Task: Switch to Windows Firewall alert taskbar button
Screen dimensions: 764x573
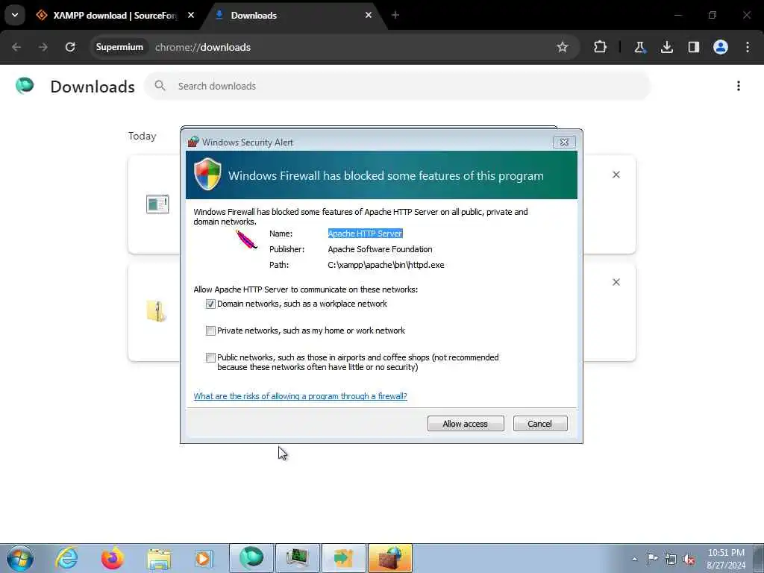Action: (390, 558)
